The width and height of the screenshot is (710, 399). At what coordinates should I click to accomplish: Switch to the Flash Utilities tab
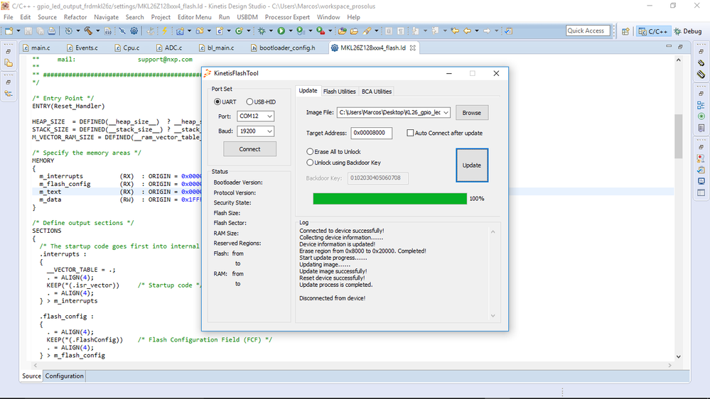(x=339, y=92)
